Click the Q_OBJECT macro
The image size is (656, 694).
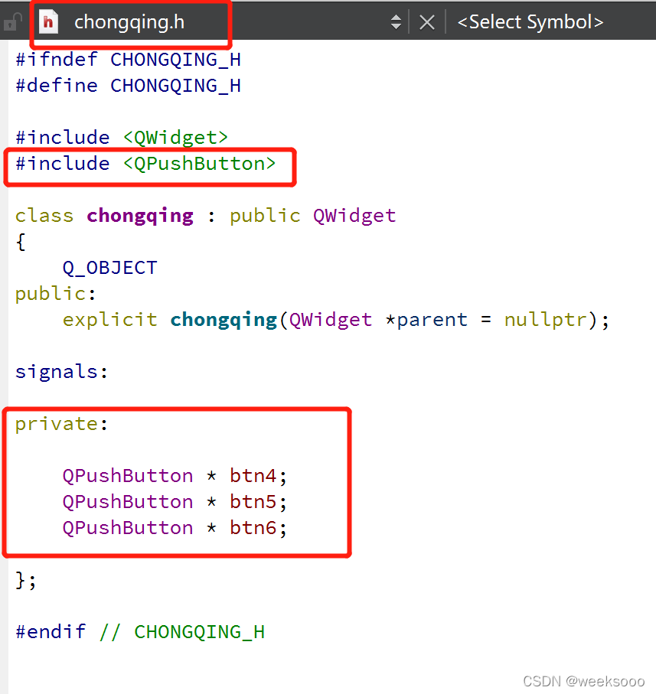coord(109,268)
